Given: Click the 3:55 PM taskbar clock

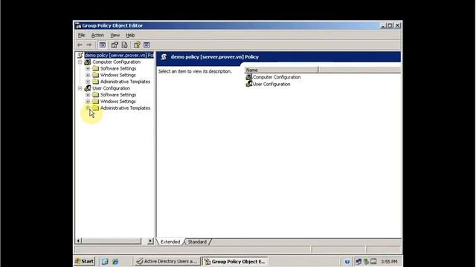Looking at the screenshot, I should [x=389, y=262].
